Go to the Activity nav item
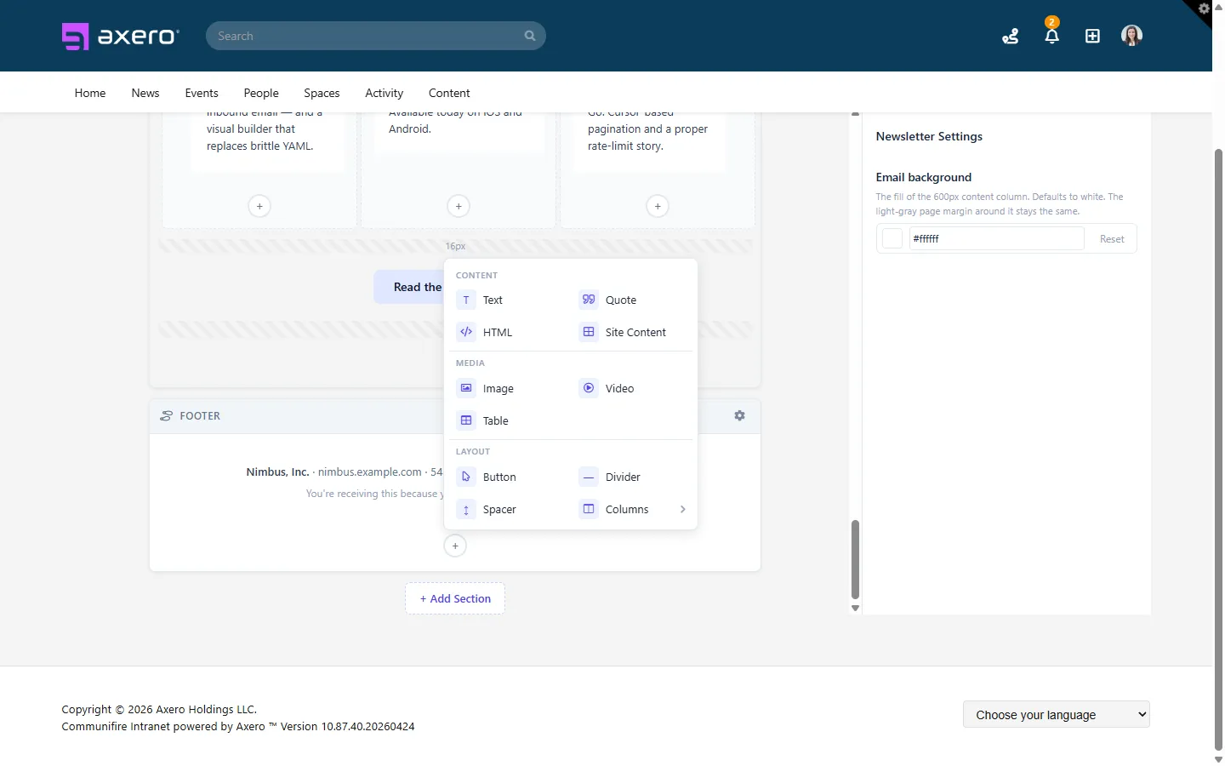This screenshot has height=766, width=1225. point(385,93)
